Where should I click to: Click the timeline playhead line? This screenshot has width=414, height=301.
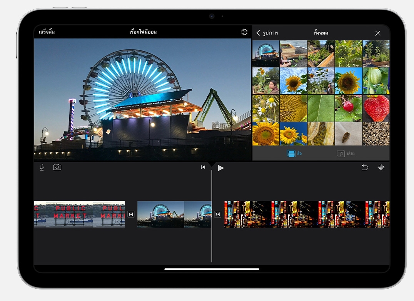[x=212, y=239]
